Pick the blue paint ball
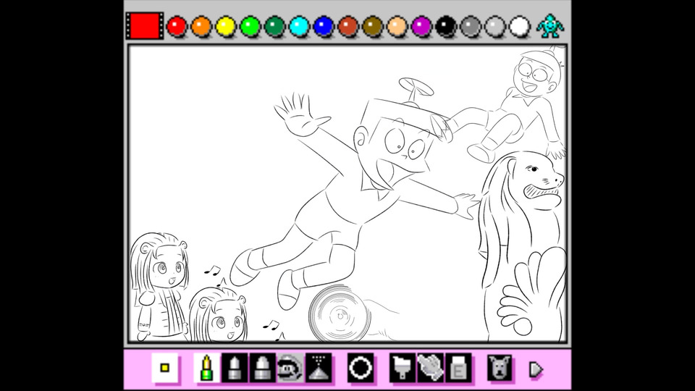This screenshot has width=695, height=391. click(323, 26)
